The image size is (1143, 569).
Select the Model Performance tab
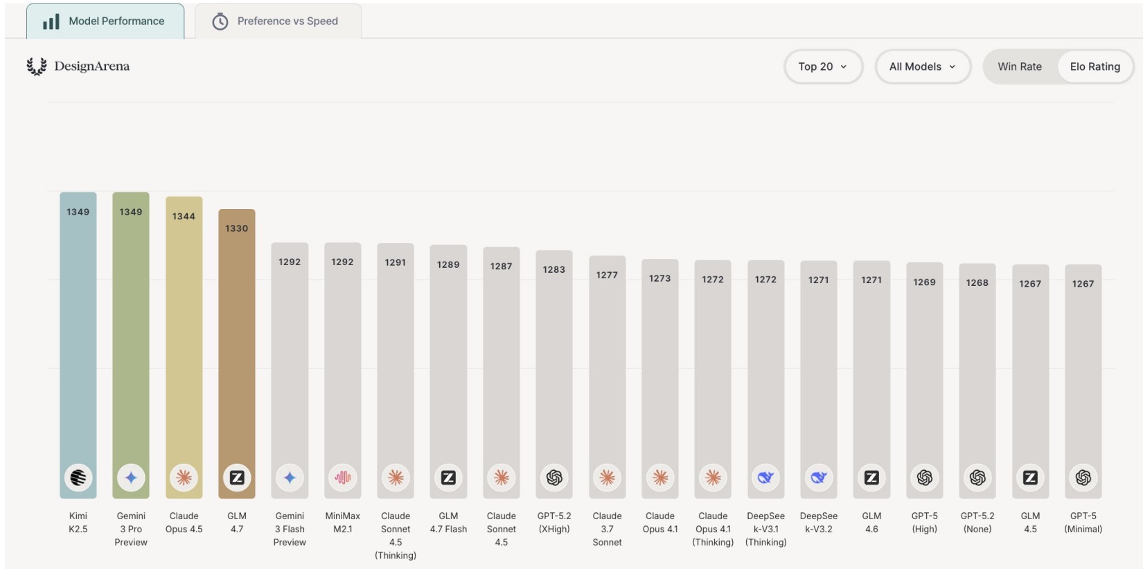tap(105, 21)
